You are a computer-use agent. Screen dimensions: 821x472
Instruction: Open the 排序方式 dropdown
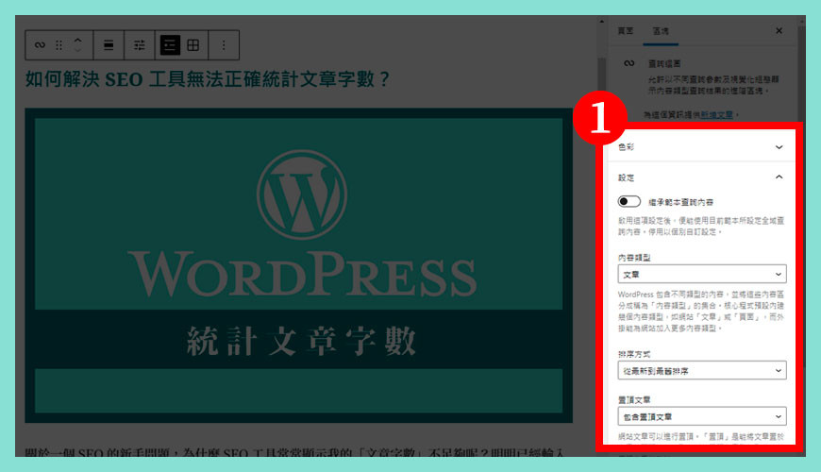pos(702,371)
